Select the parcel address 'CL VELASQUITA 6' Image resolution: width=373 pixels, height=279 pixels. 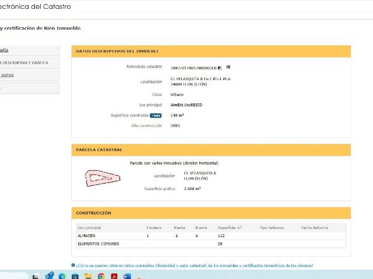200,173
